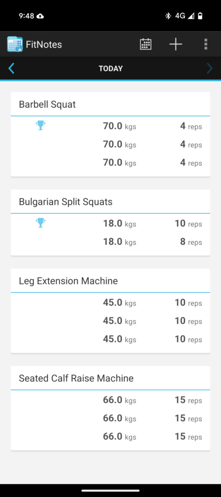Tap the plus icon to add exercise
Screen dimensions: 221x497
(x=175, y=44)
